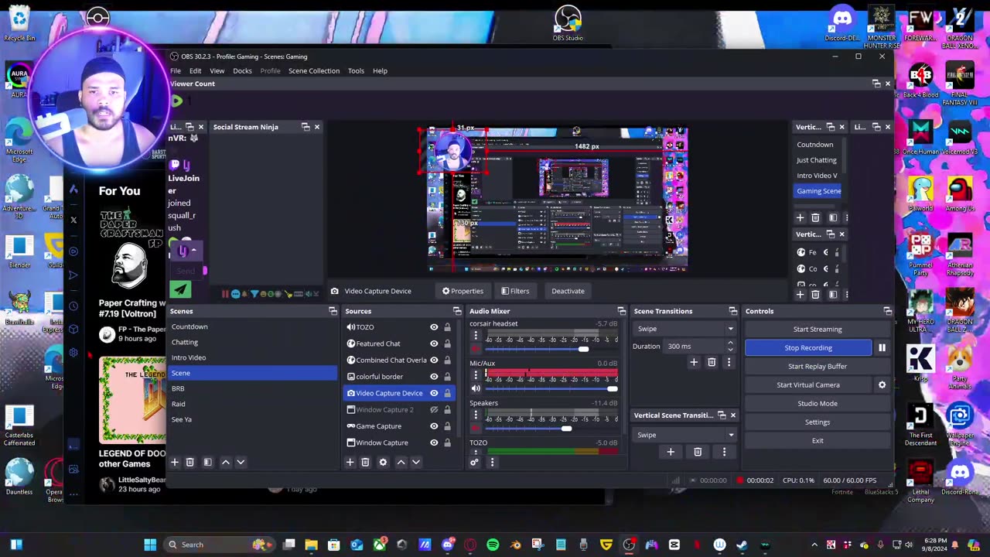Add a new scene with plus icon in Scenes

[x=175, y=462]
